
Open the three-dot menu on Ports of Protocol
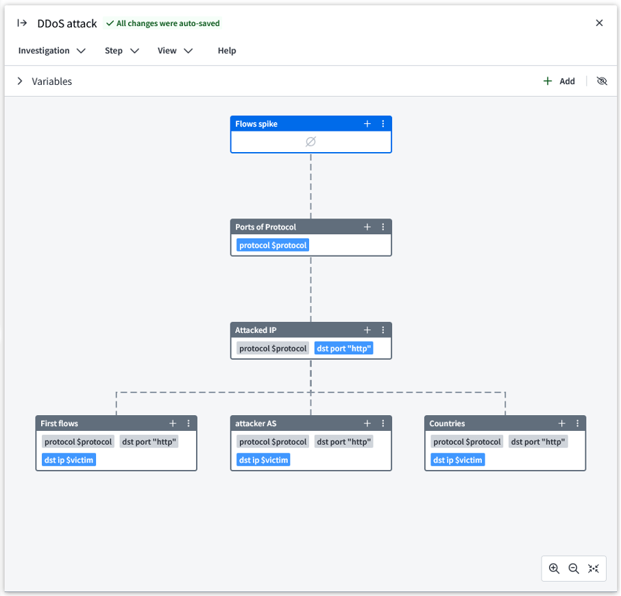point(383,227)
